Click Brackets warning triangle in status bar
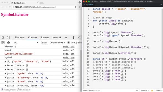The height and width of the screenshot is (92, 163). (152, 90)
